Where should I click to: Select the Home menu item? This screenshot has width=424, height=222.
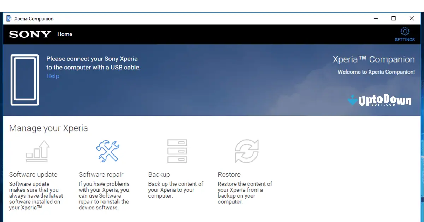(65, 34)
